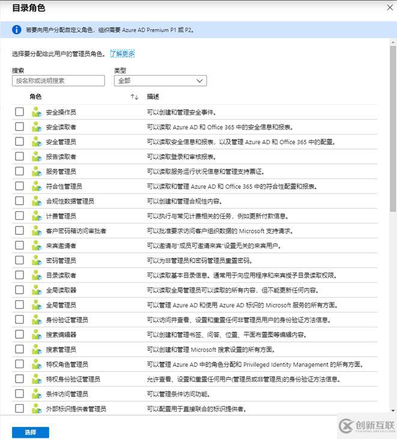Viewport: 397px width, 439px height.
Task: Check the 安全操作员 role checkbox
Action: 19,112
